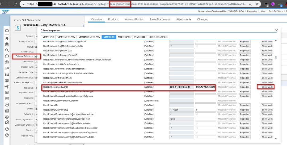Open the Round-Trip Analyzer tab

(x=158, y=37)
